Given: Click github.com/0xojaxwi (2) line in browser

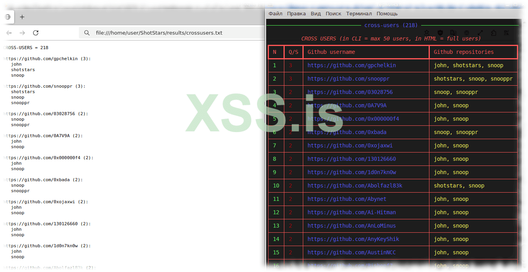Looking at the screenshot, I should 45,202.
